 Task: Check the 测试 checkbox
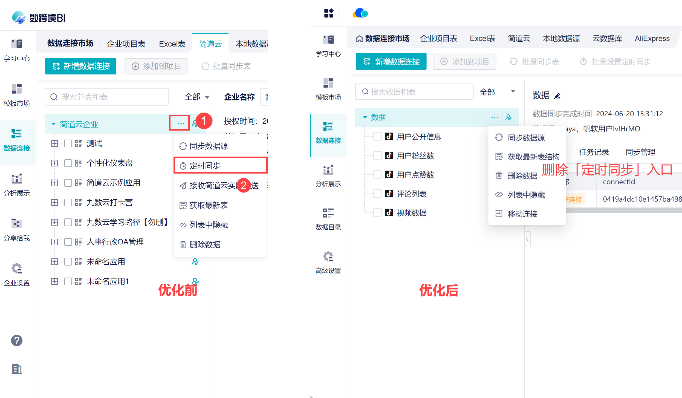(x=68, y=143)
